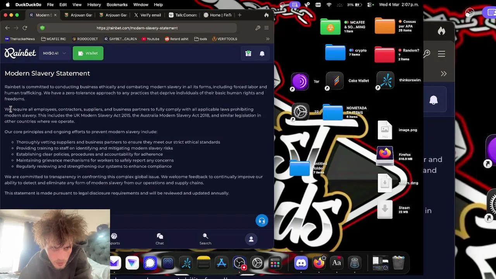This screenshot has height=279, width=496.
Task: Click the green Wallet button
Action: (88, 53)
